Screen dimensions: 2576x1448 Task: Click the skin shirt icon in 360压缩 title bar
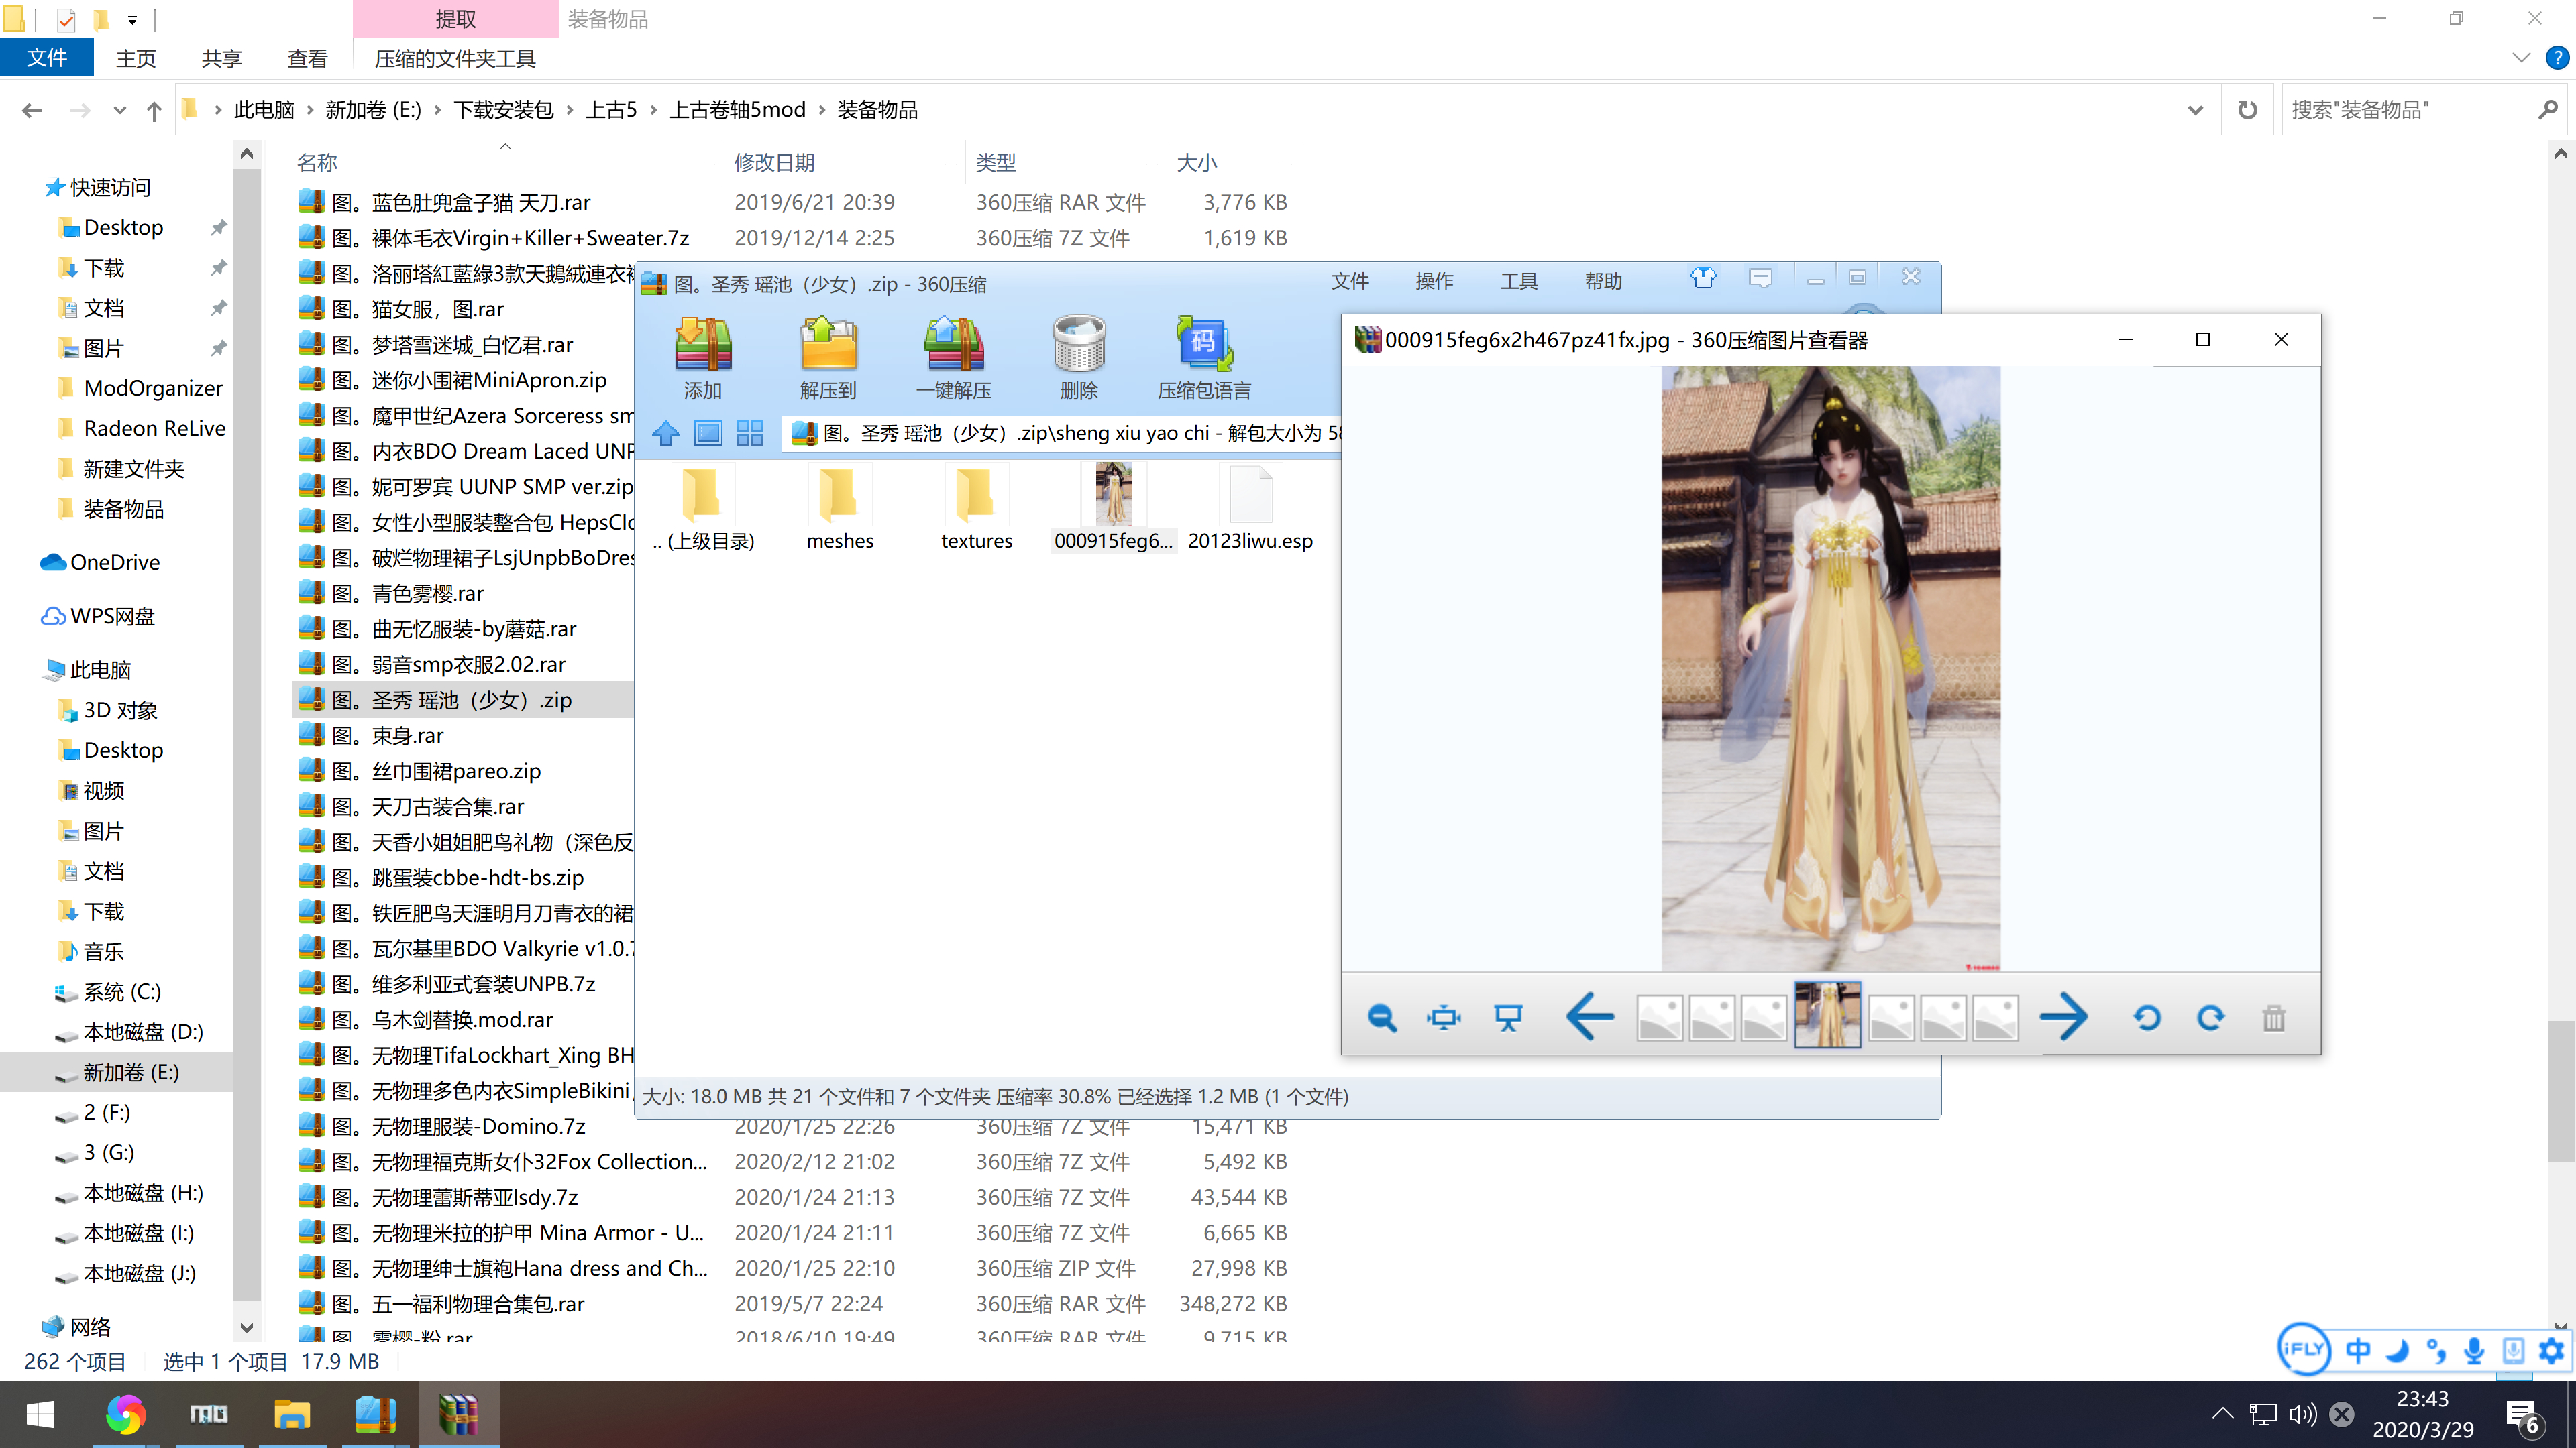pyautogui.click(x=1704, y=279)
